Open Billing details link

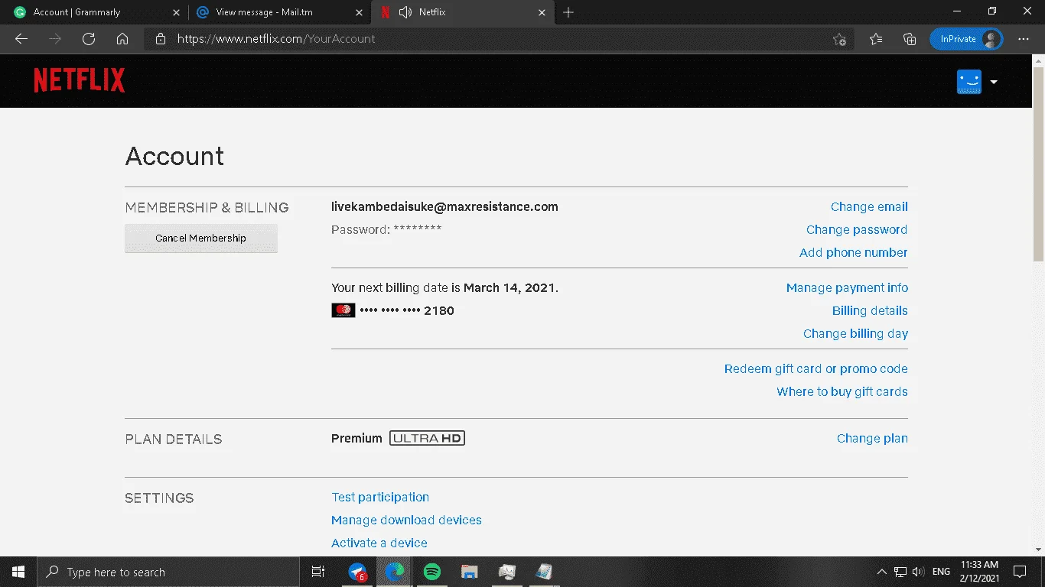pyautogui.click(x=870, y=311)
